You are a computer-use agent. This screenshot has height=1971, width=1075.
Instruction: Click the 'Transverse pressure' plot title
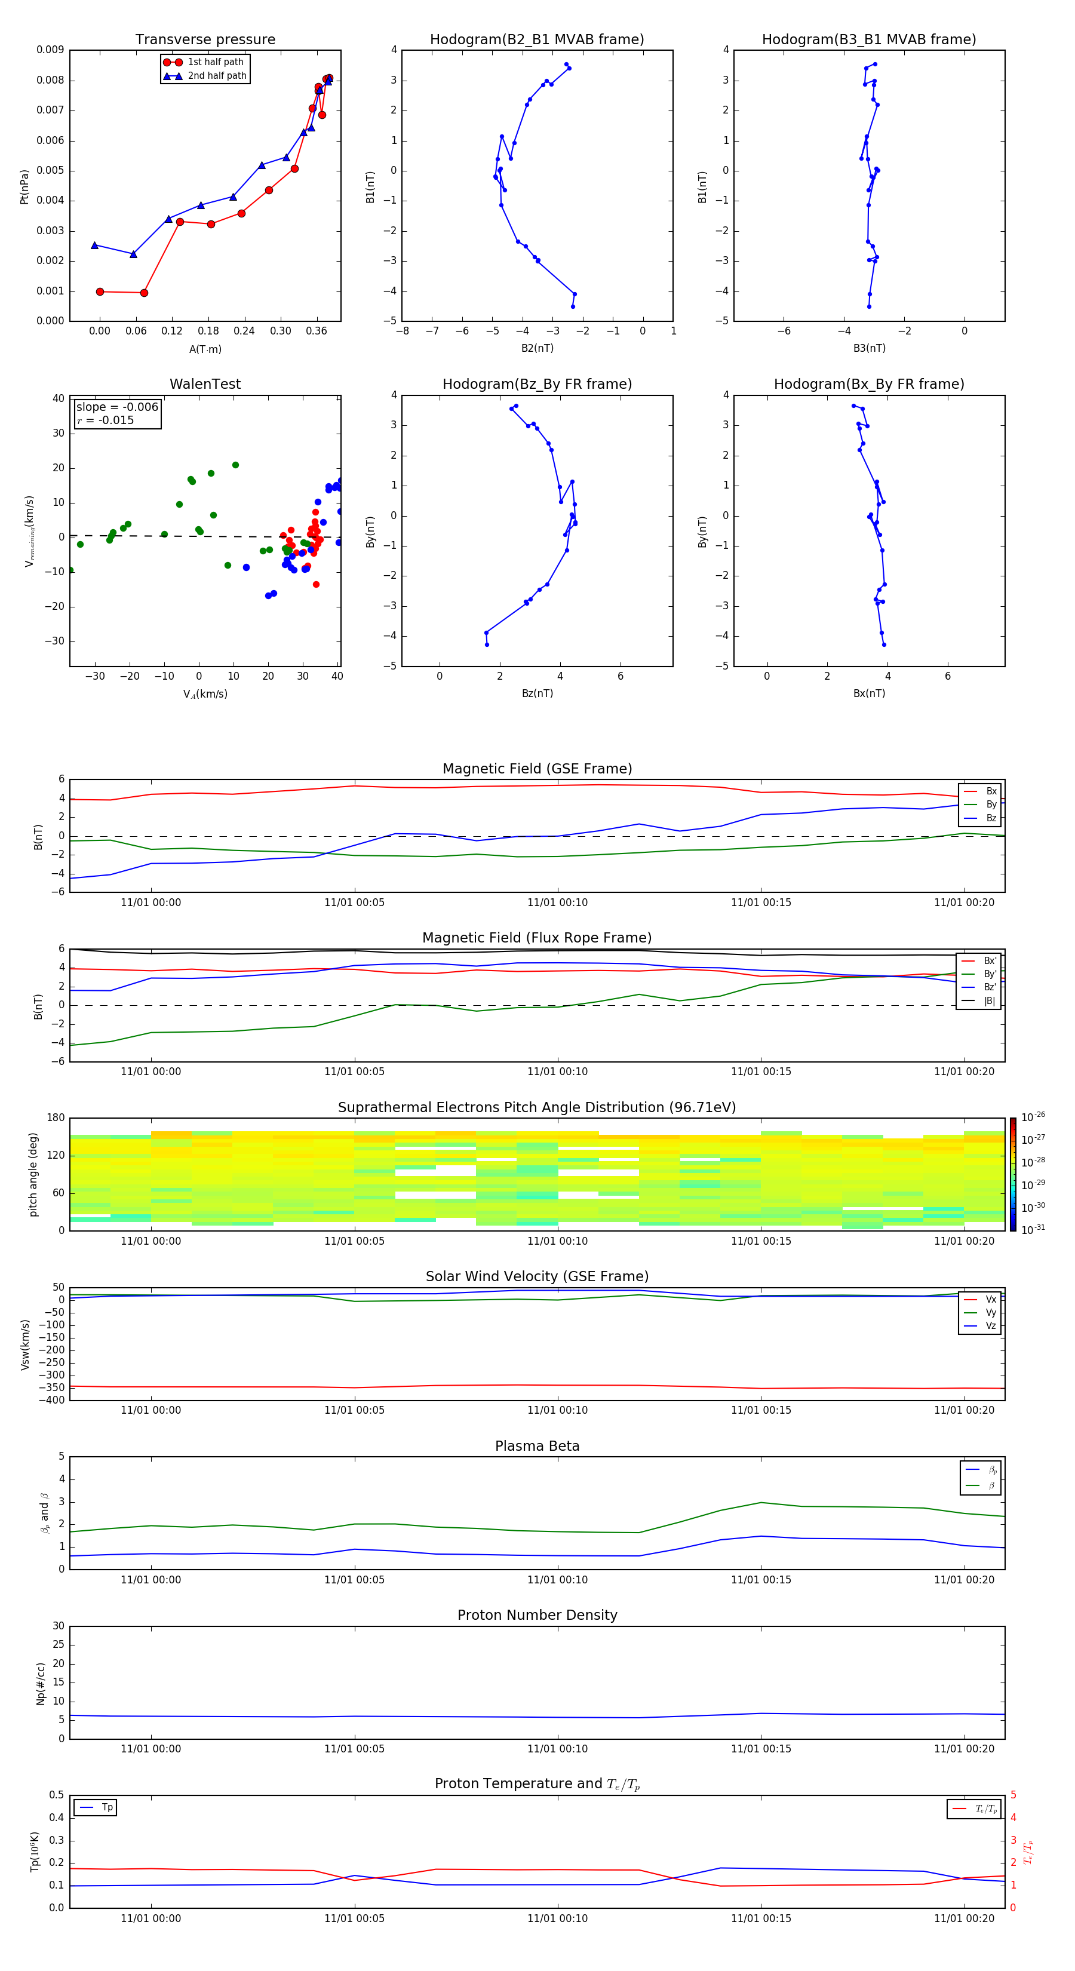205,40
